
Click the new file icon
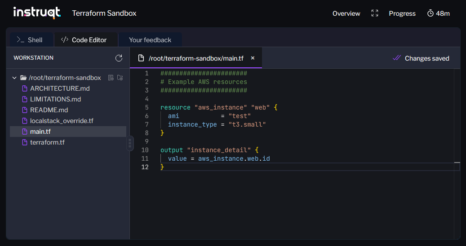pyautogui.click(x=111, y=78)
